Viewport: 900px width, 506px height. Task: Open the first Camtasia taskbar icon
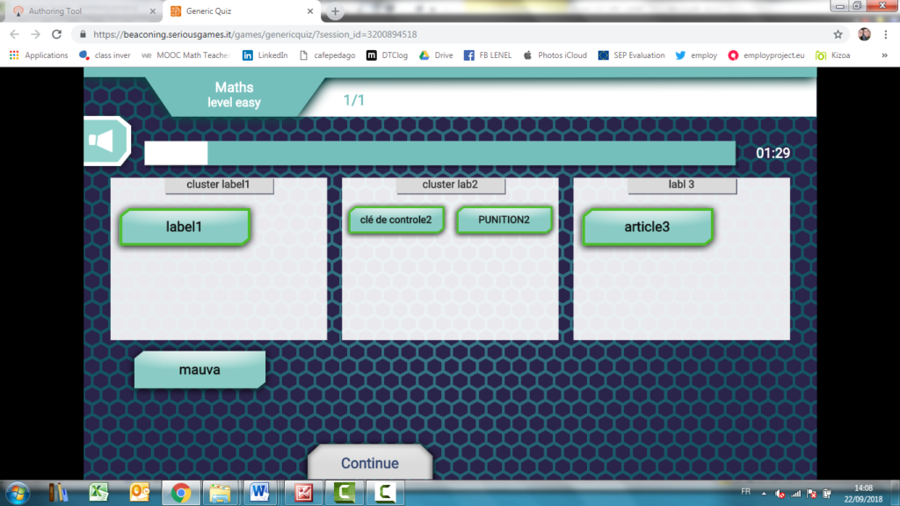345,493
